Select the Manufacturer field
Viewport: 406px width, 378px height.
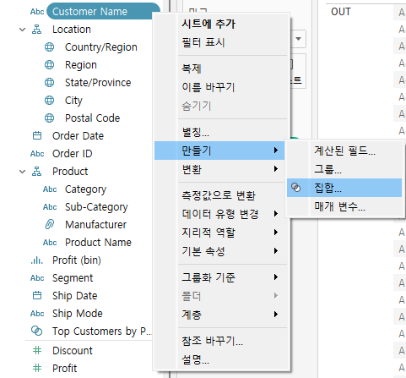(95, 225)
